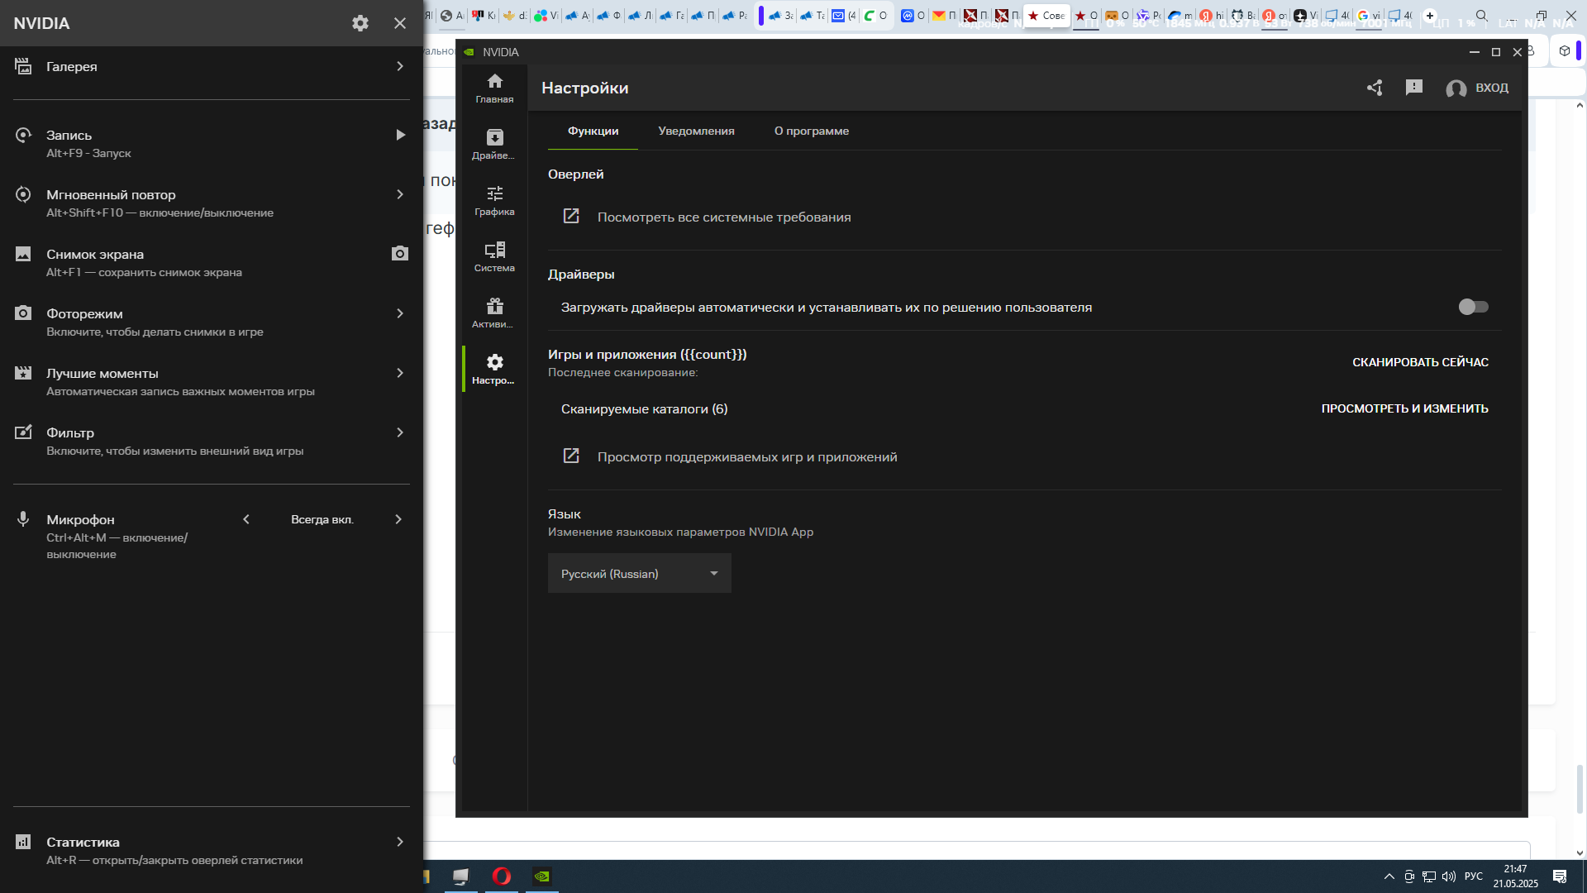Expand the Статистика overlay options
Image resolution: width=1587 pixels, height=893 pixels.
(x=400, y=842)
